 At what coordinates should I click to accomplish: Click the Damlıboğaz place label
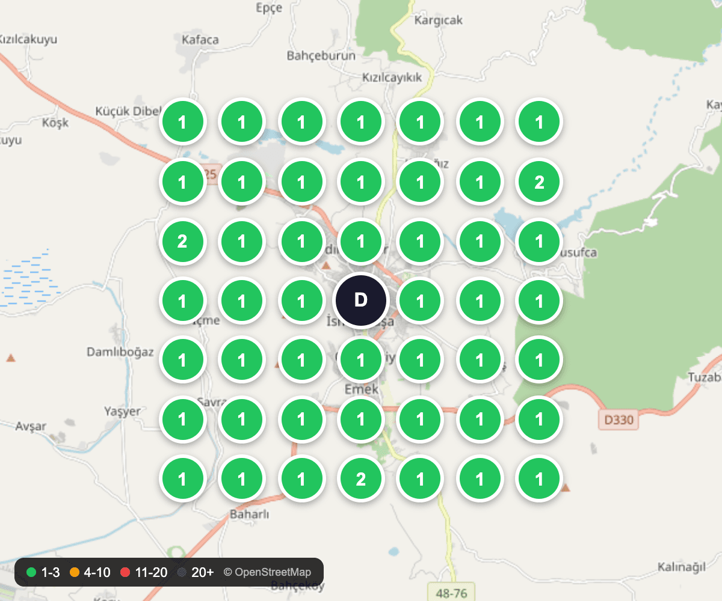tap(120, 352)
